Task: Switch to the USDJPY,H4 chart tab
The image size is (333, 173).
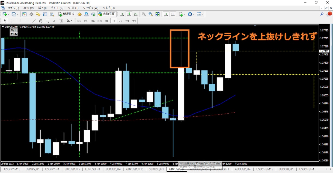Action: point(52,169)
